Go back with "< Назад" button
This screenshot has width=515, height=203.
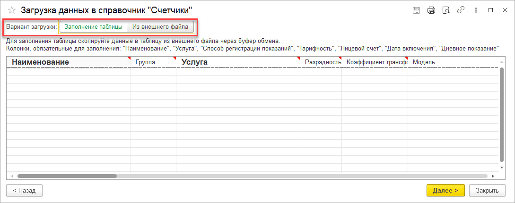click(x=24, y=190)
